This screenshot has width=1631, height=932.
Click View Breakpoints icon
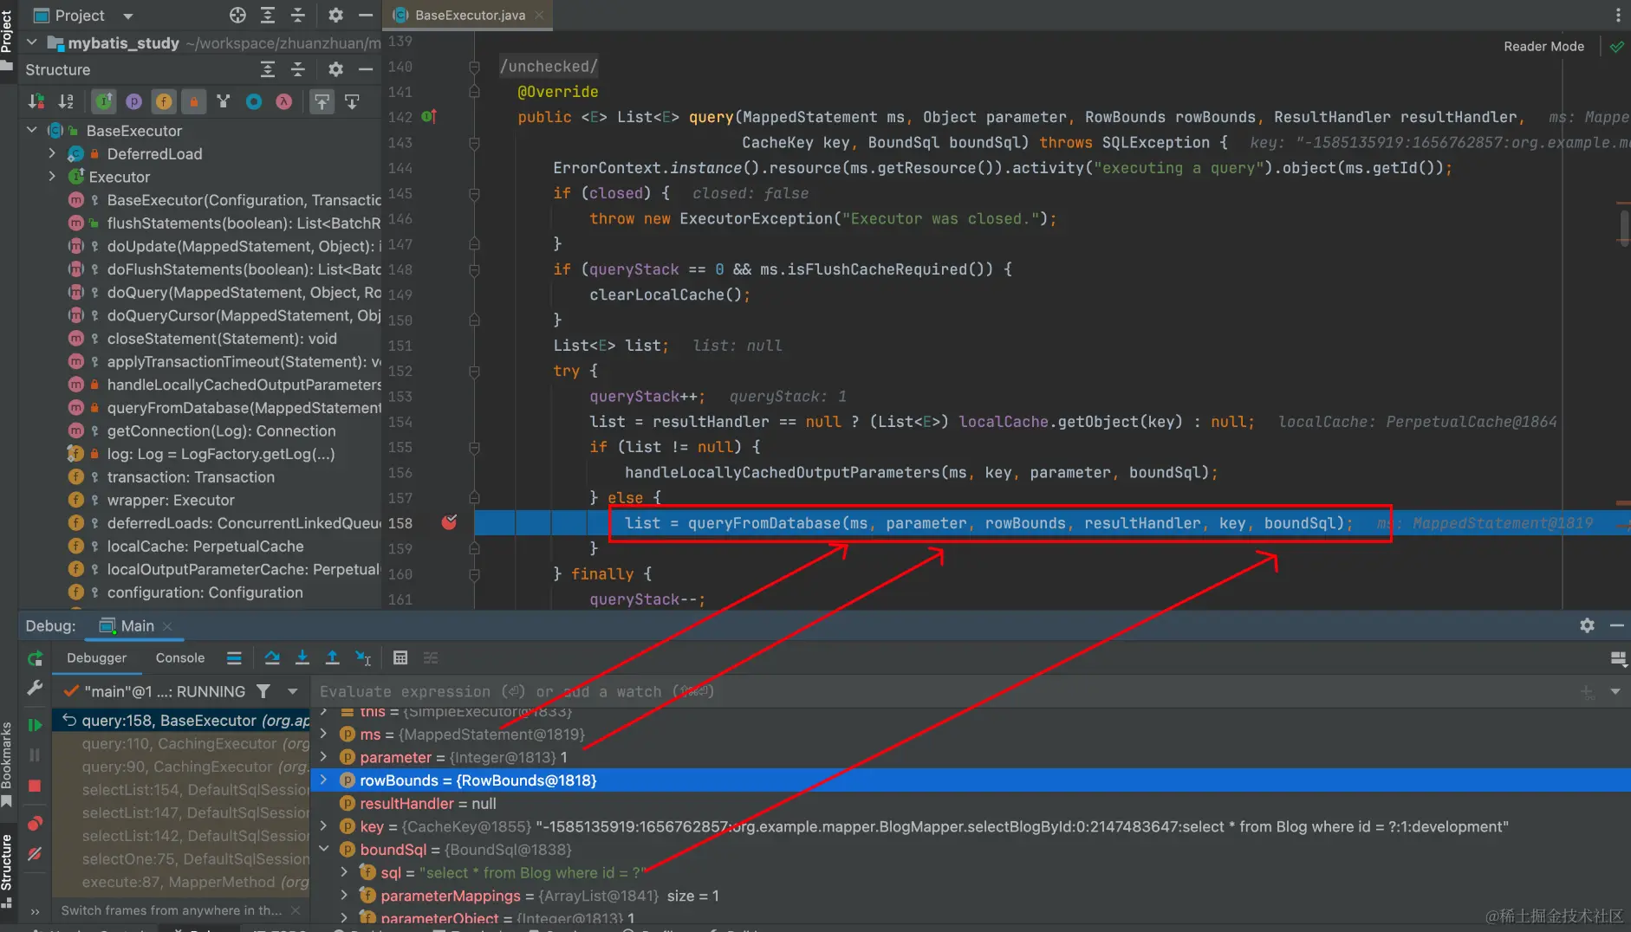pyautogui.click(x=35, y=823)
